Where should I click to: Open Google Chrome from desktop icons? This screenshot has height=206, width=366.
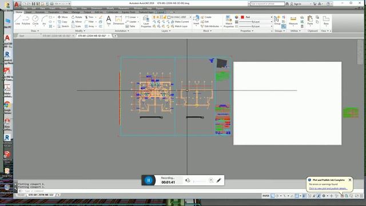[x=7, y=107]
